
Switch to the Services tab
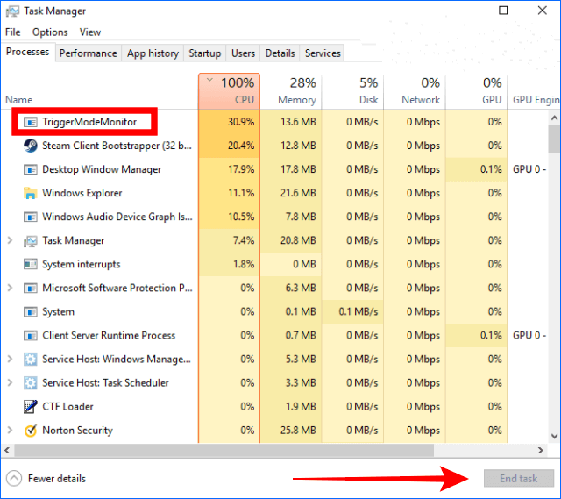[x=323, y=53]
